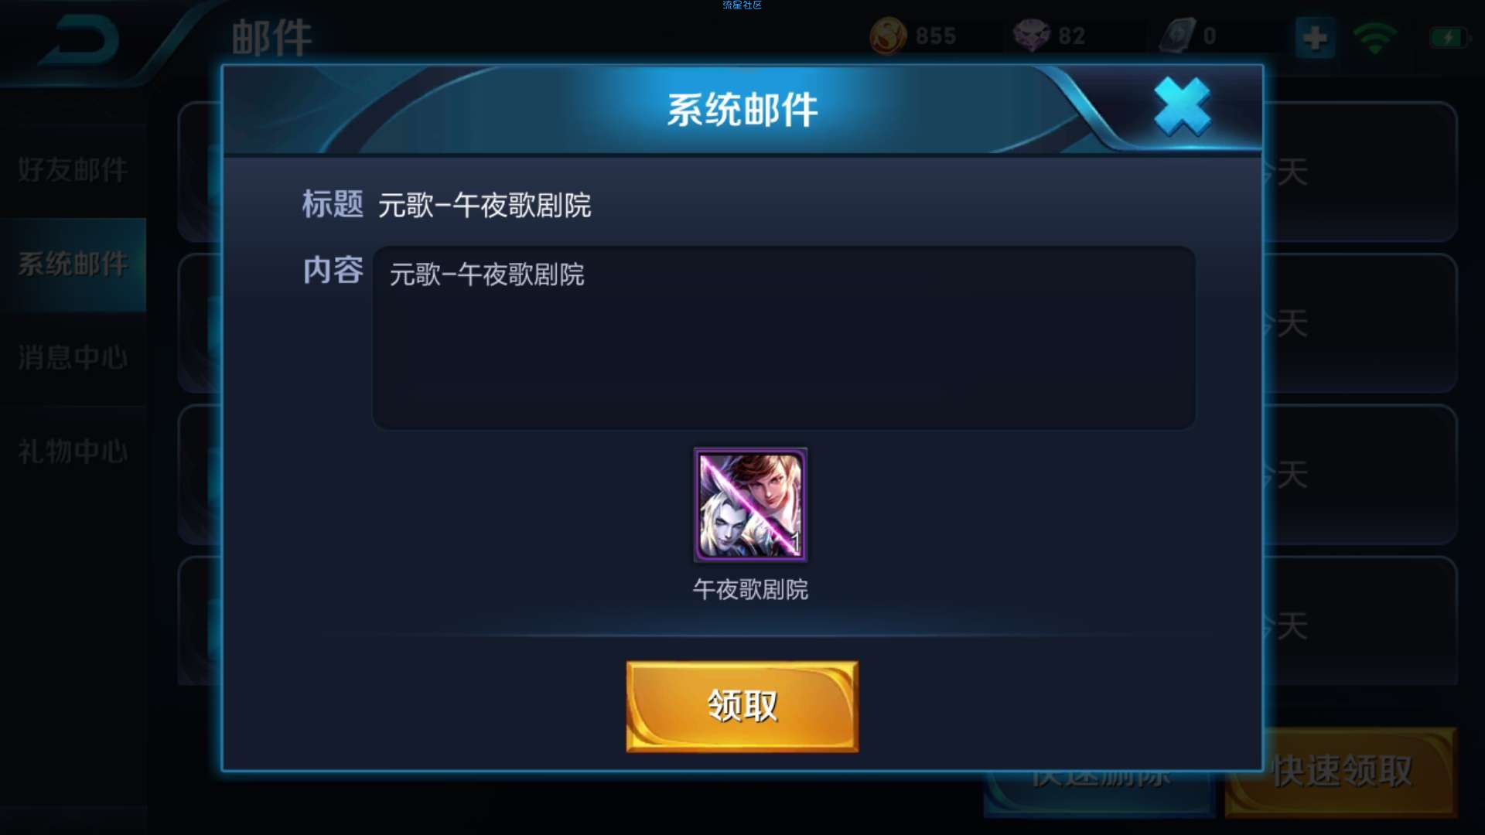This screenshot has height=835, width=1485.
Task: Click the mail title 元歌-午夜歌剧院 text
Action: click(485, 206)
